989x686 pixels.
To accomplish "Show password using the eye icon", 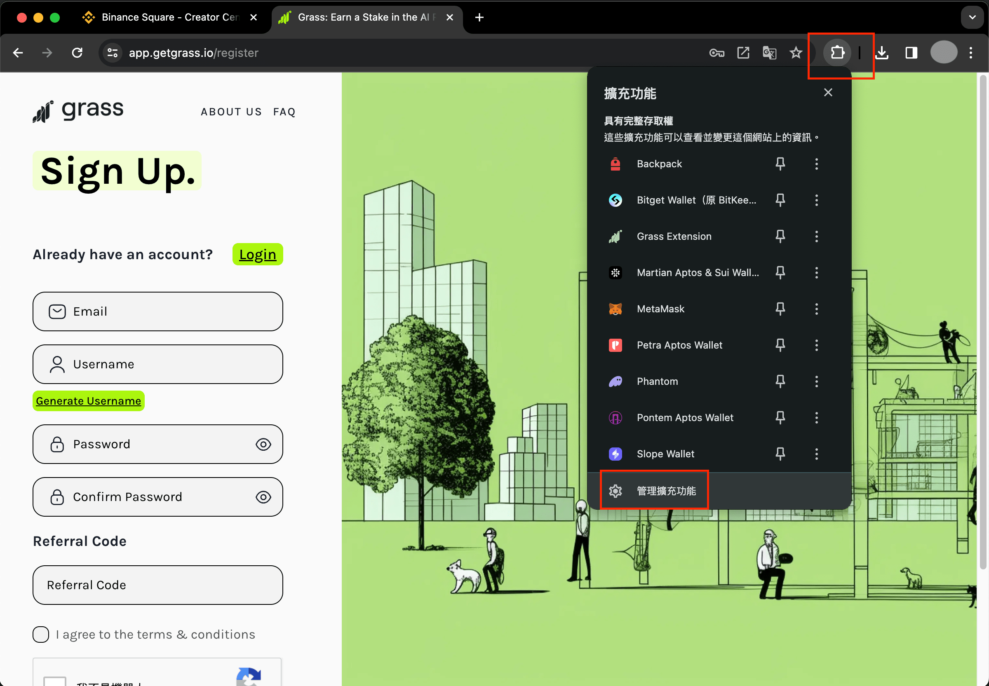I will pyautogui.click(x=263, y=445).
